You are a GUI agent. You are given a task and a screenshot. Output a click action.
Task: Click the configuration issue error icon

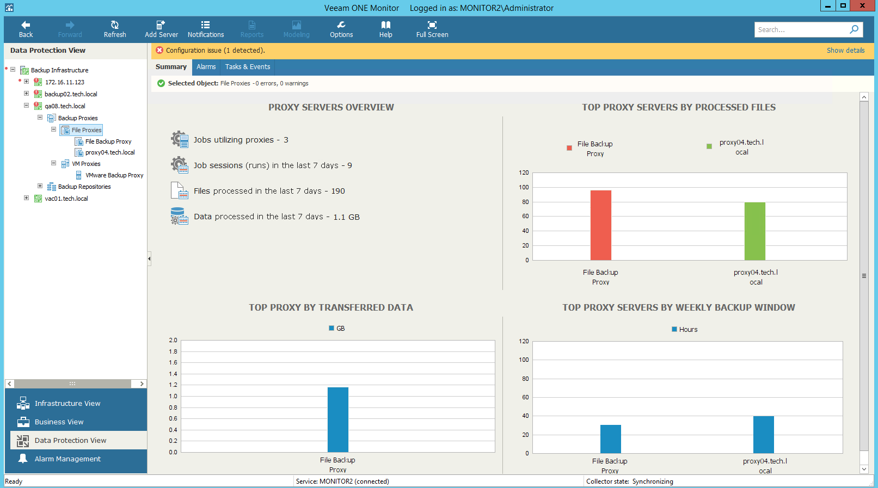[x=159, y=50]
